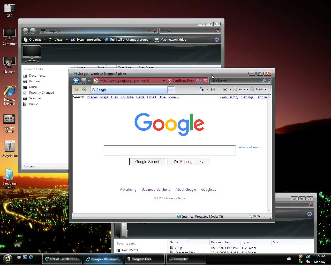
Task: Expand the Folders pane in Computer window
Action: coord(29,166)
